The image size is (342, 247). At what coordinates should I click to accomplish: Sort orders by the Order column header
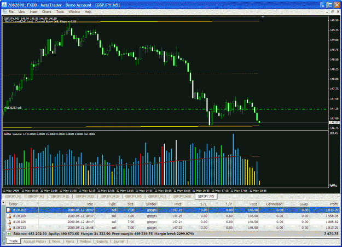pos(22,204)
